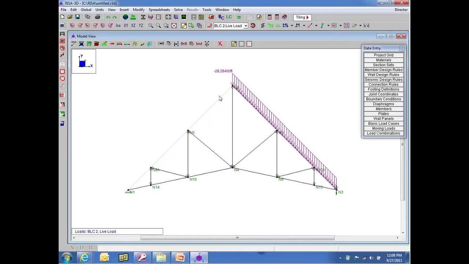469x264 pixels.
Task: Click the R results toolbar toggle
Action: tap(277, 17)
